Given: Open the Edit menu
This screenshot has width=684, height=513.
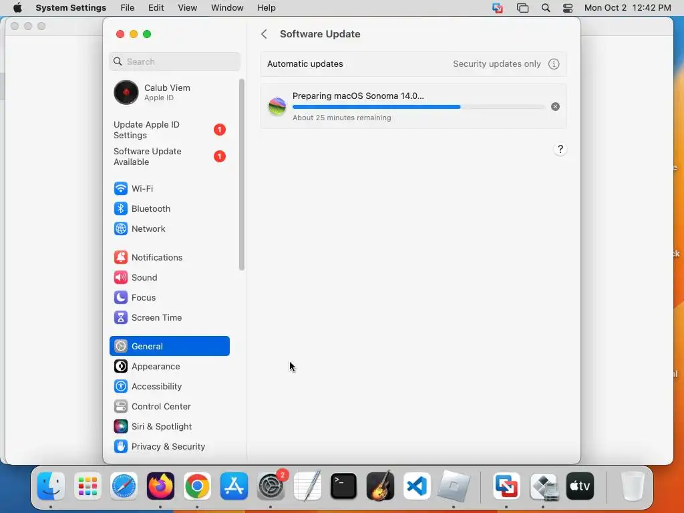Looking at the screenshot, I should click(156, 8).
